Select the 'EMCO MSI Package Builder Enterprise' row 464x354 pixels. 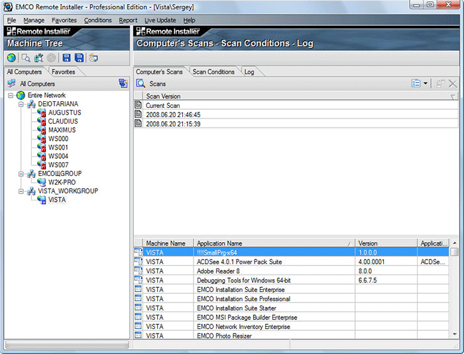coord(292,317)
